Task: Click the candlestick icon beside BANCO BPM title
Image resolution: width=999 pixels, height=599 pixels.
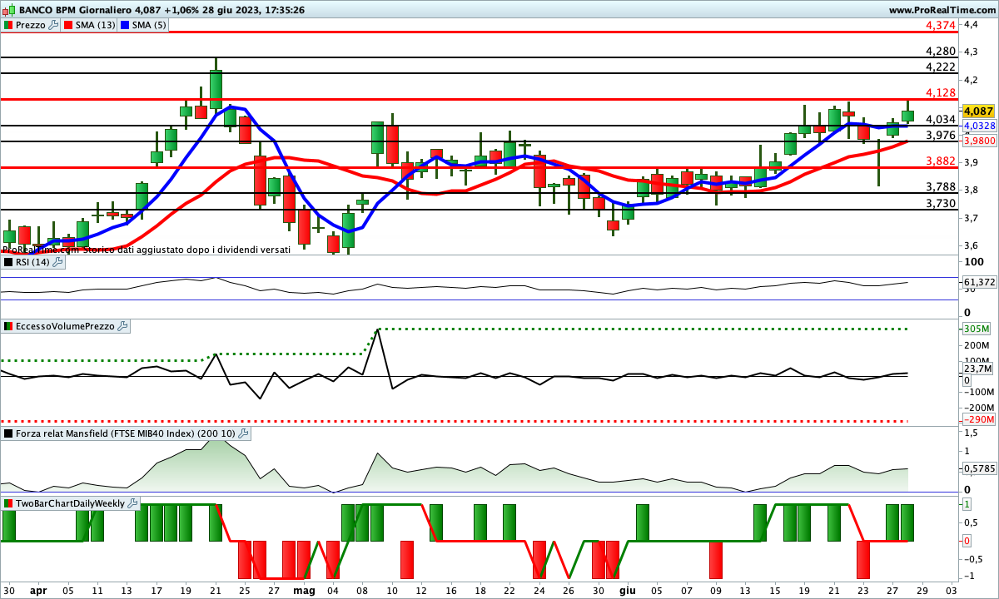Action: point(8,10)
